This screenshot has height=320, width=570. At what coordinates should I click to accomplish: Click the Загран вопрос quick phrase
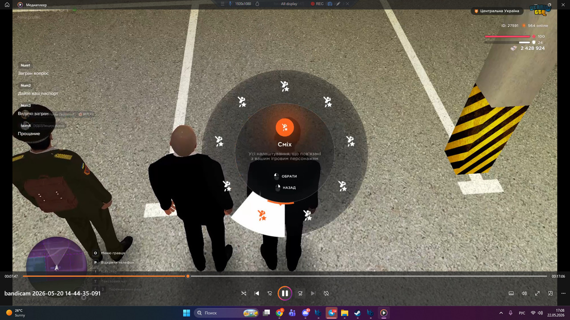[x=33, y=73]
